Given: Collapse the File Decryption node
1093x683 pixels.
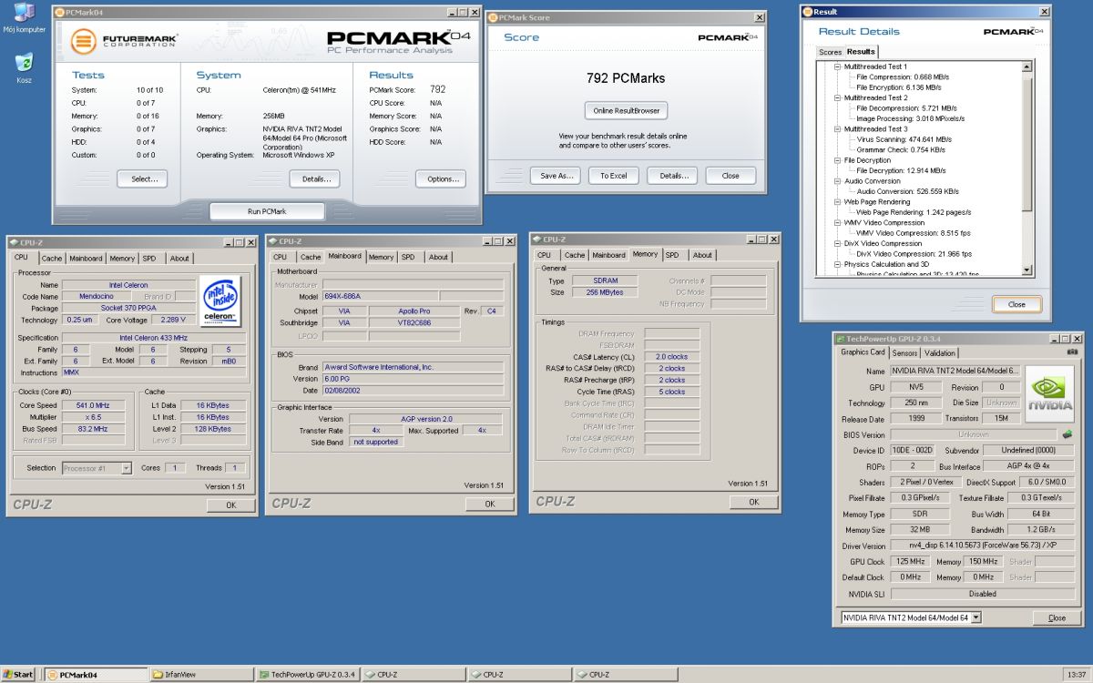Looking at the screenshot, I should pos(837,160).
